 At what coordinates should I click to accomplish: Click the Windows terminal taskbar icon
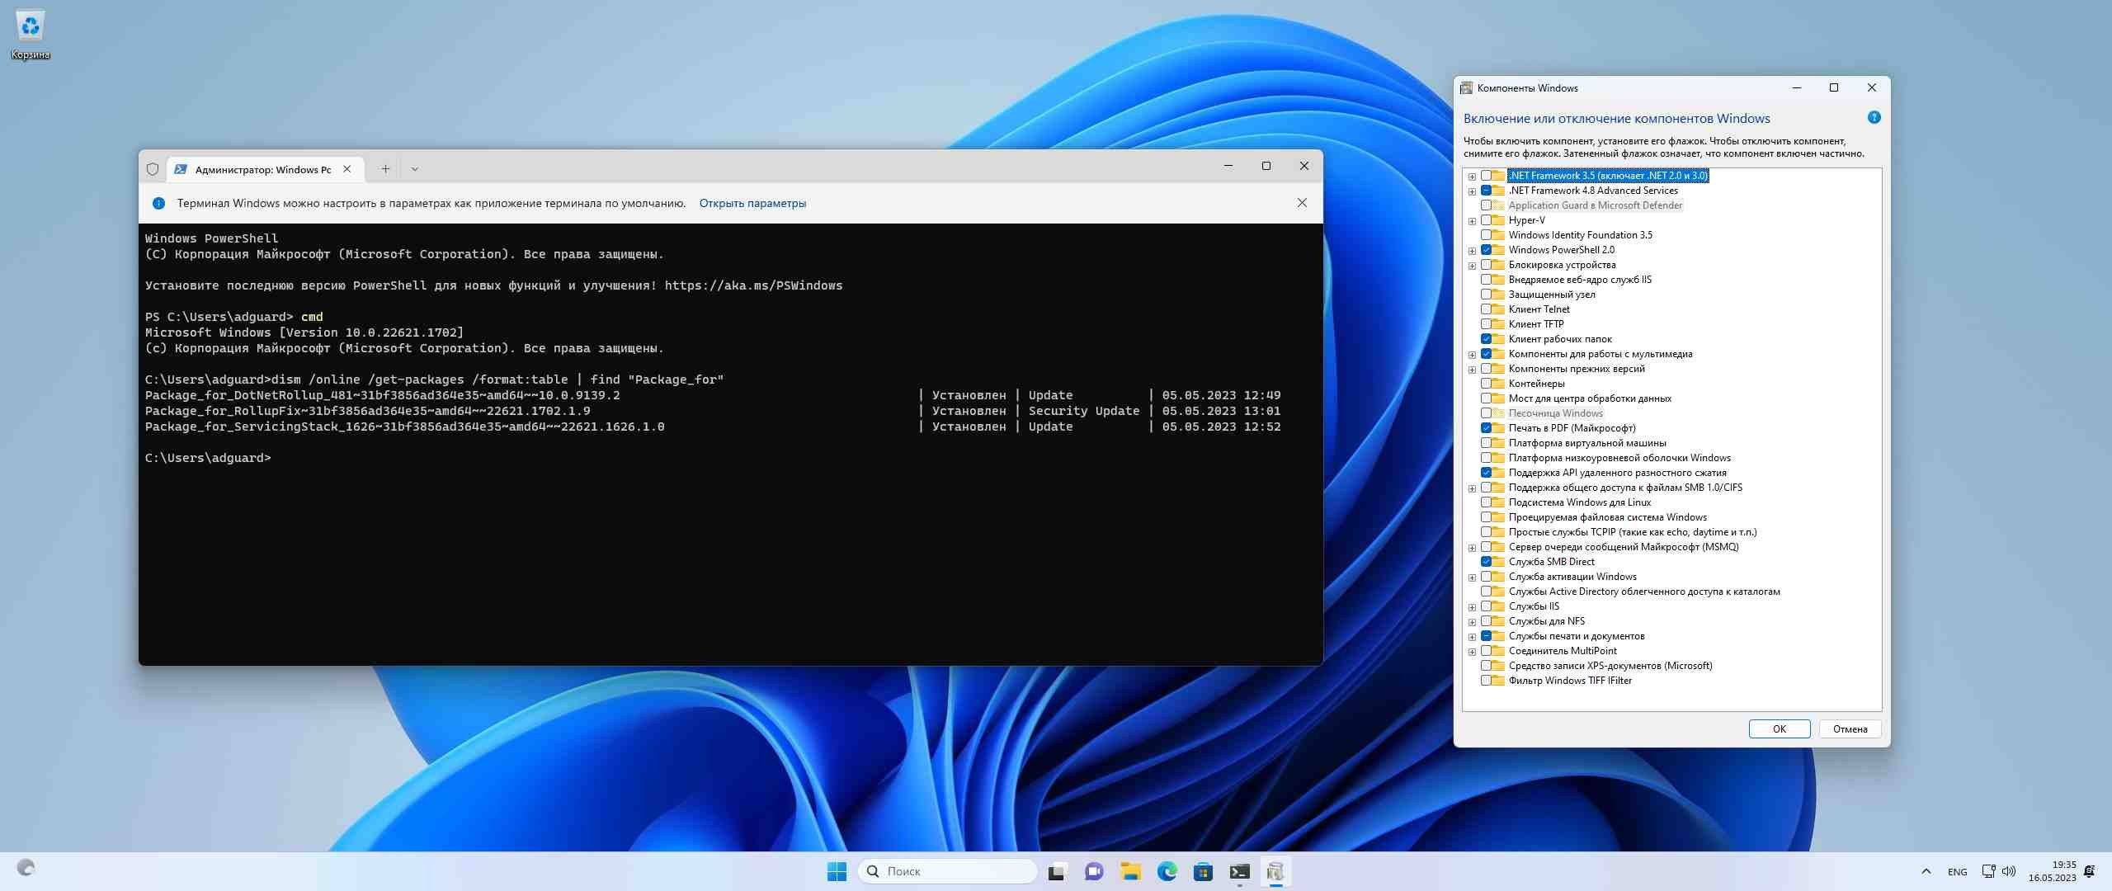tap(1239, 871)
